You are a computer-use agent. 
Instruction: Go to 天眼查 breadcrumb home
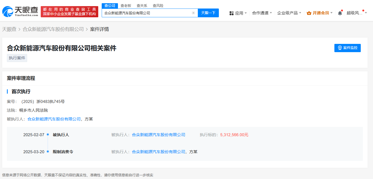click(x=9, y=29)
